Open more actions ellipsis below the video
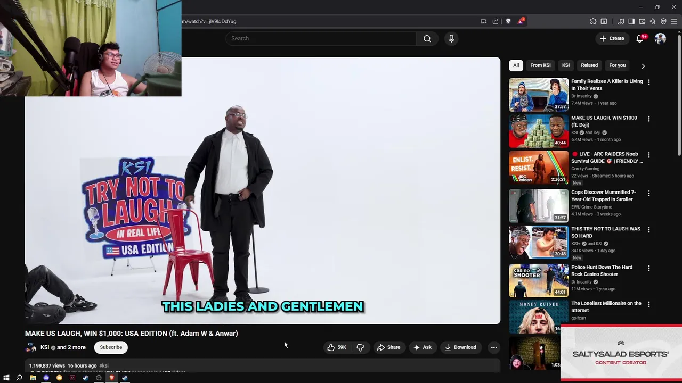Viewport: 682px width, 383px height. click(x=494, y=347)
